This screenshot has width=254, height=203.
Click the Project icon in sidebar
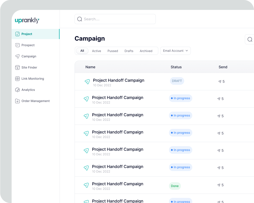tap(18, 34)
